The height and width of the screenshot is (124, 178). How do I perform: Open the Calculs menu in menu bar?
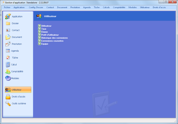[106, 7]
